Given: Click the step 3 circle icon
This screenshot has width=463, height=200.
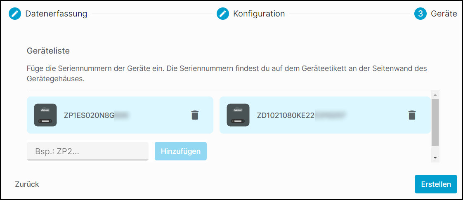Looking at the screenshot, I should tap(420, 14).
